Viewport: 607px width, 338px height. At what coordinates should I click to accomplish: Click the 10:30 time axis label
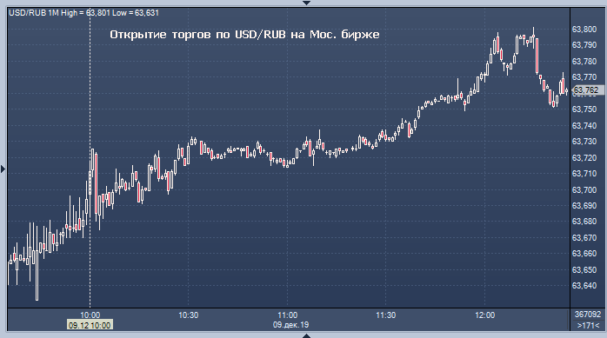coord(189,315)
